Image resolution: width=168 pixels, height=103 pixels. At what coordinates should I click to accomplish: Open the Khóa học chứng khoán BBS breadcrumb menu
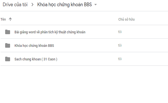coord(65,5)
